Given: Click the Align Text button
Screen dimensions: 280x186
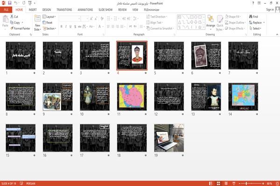Looking at the screenshot, I should tap(154, 22).
